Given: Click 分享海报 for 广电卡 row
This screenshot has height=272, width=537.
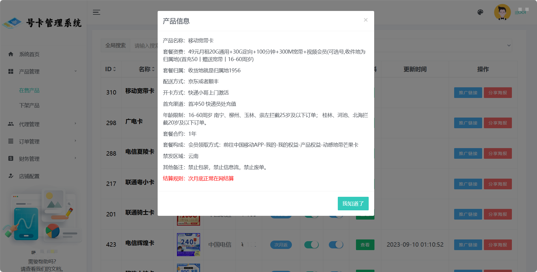Looking at the screenshot, I should click(498, 123).
